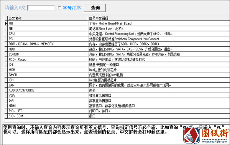Click the MB row selector with arrow

point(6,23)
